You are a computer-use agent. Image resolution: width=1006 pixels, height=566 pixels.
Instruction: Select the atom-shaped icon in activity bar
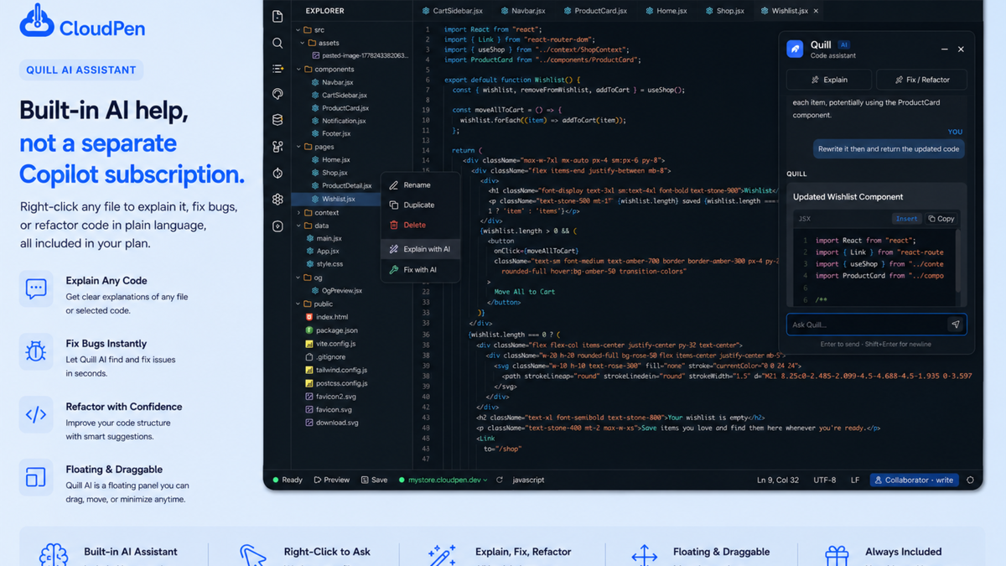tap(277, 200)
